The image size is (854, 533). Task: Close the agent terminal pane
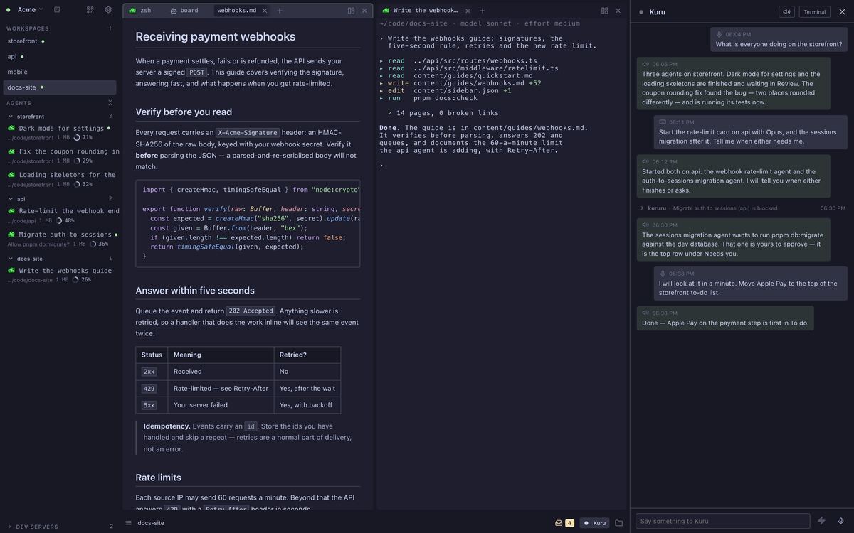(x=618, y=11)
